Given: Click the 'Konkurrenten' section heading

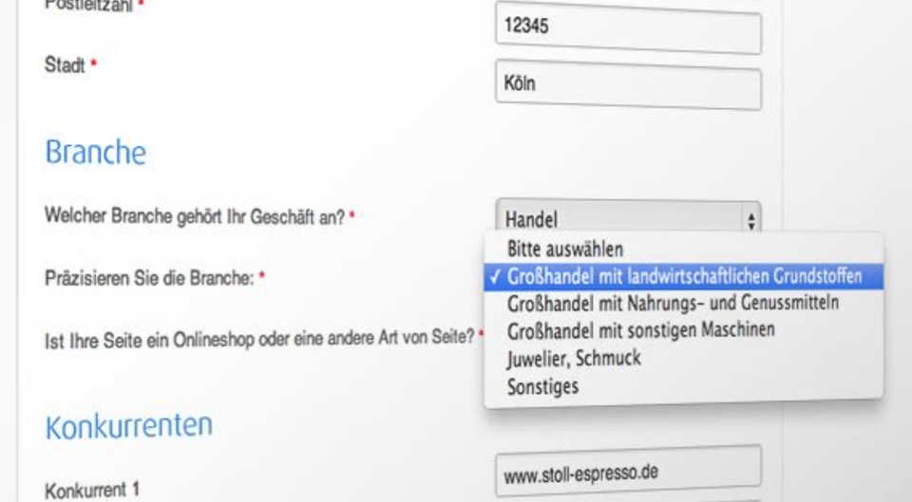Looking at the screenshot, I should (x=128, y=427).
